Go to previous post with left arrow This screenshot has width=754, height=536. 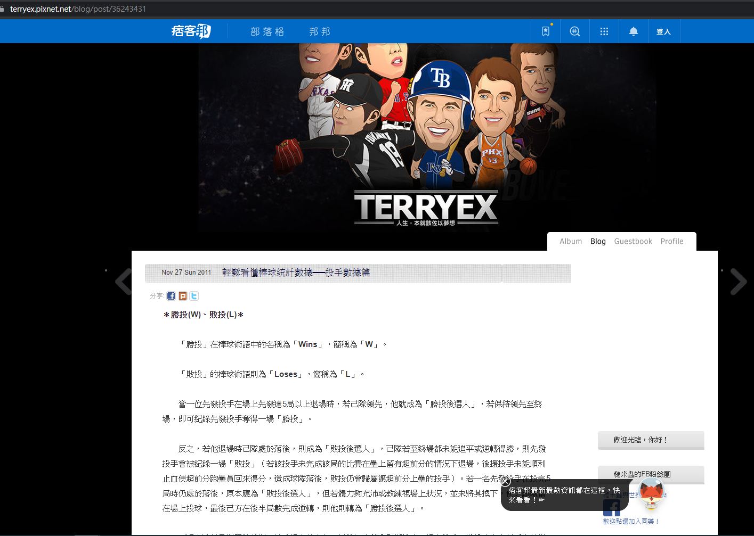pyautogui.click(x=124, y=282)
